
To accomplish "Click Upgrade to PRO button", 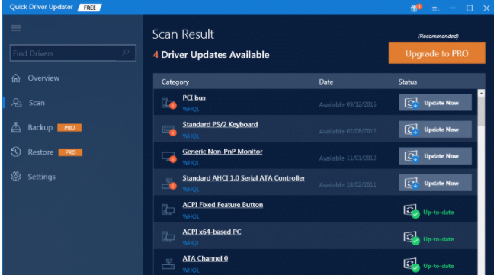I will coord(437,53).
